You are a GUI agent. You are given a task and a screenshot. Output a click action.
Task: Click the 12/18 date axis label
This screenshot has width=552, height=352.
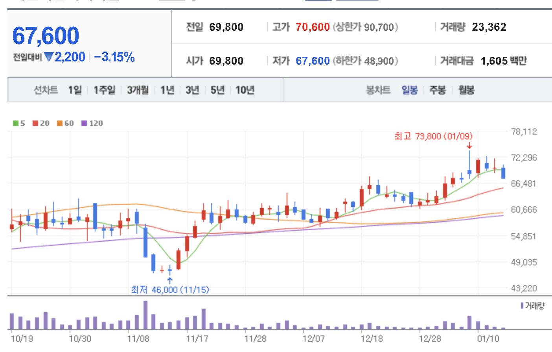click(x=372, y=339)
